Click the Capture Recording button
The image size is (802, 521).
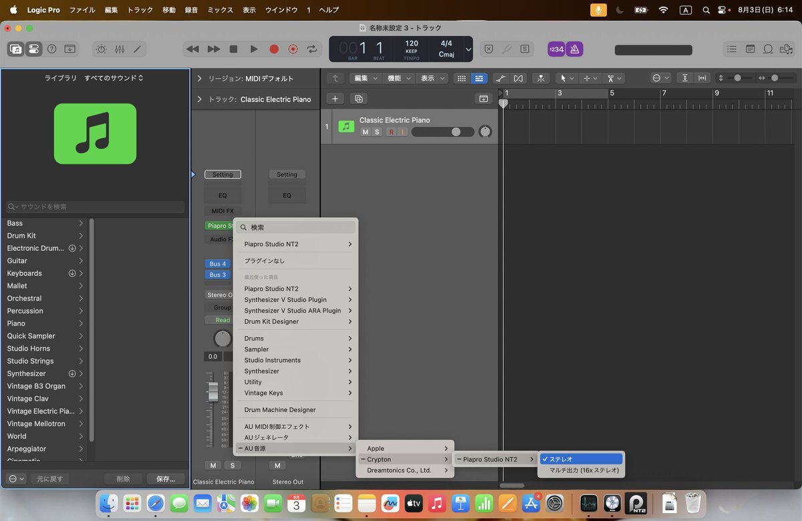click(293, 49)
